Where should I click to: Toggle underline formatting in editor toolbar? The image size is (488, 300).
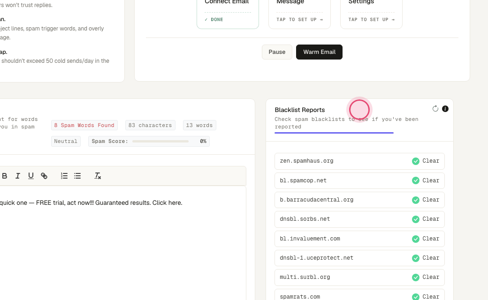point(31,176)
